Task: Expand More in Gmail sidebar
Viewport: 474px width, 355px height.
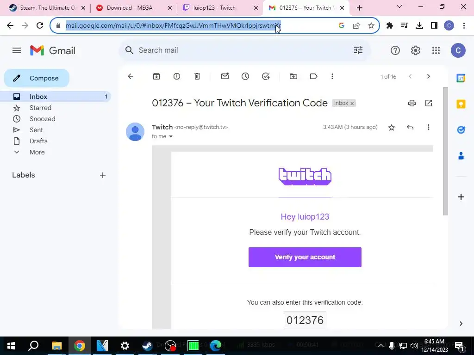Action: (37, 152)
